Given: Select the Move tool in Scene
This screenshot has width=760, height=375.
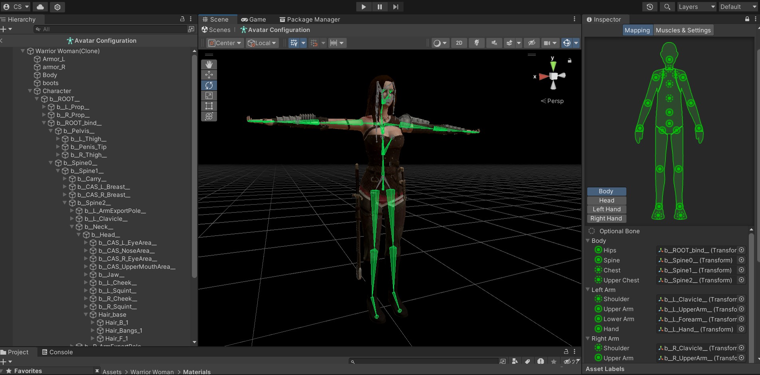Looking at the screenshot, I should click(209, 75).
